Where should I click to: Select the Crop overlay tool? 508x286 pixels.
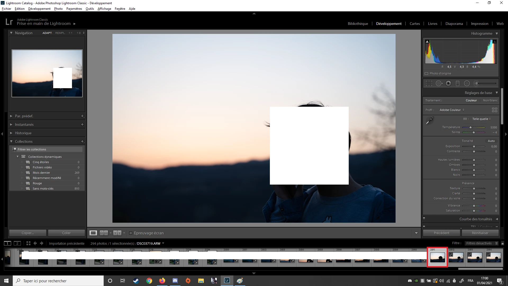coord(429,83)
